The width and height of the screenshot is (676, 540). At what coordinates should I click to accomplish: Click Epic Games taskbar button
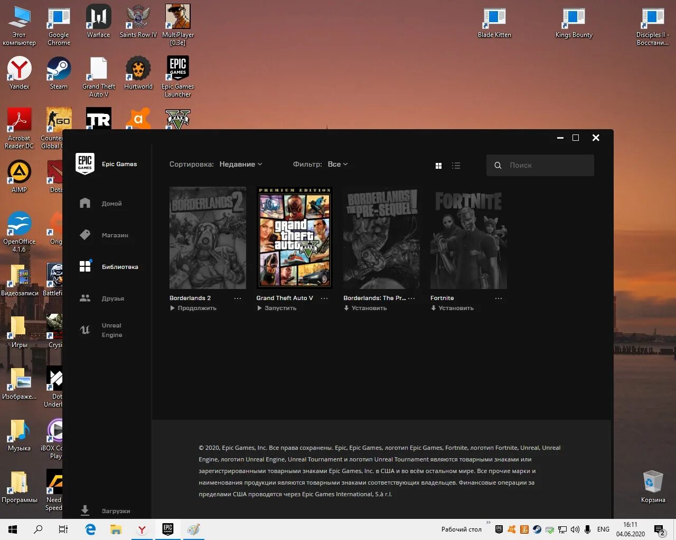coord(167,529)
